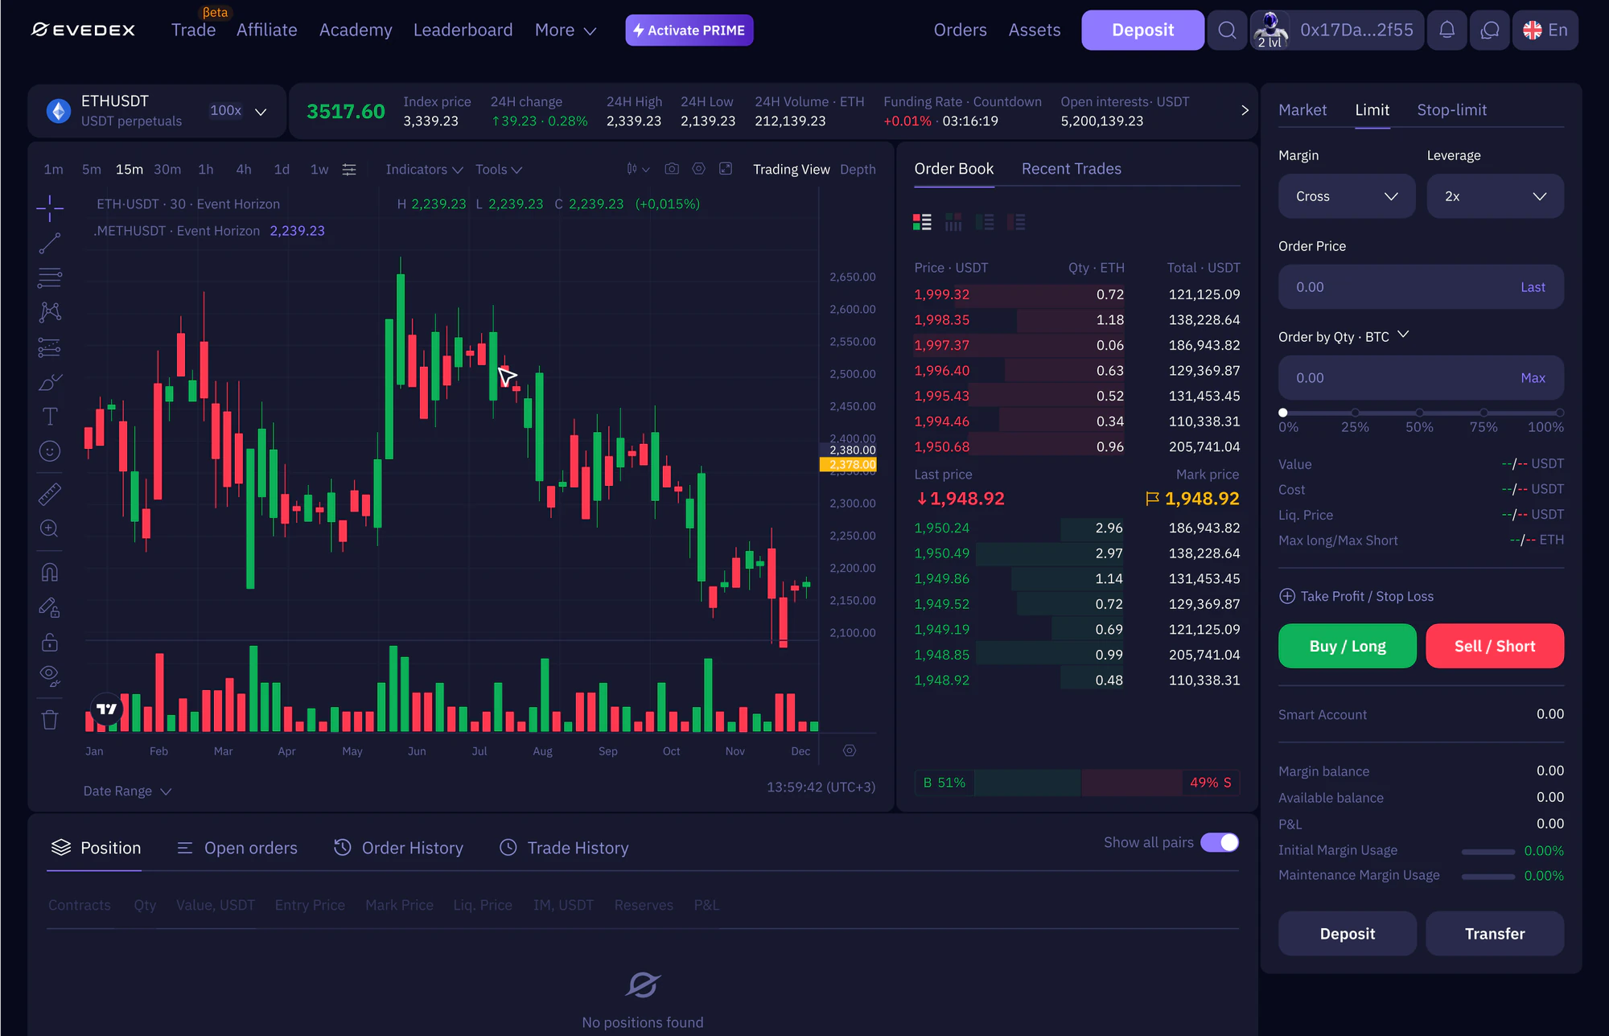Image resolution: width=1609 pixels, height=1036 pixels.
Task: Open the notifications bell
Action: click(x=1446, y=31)
